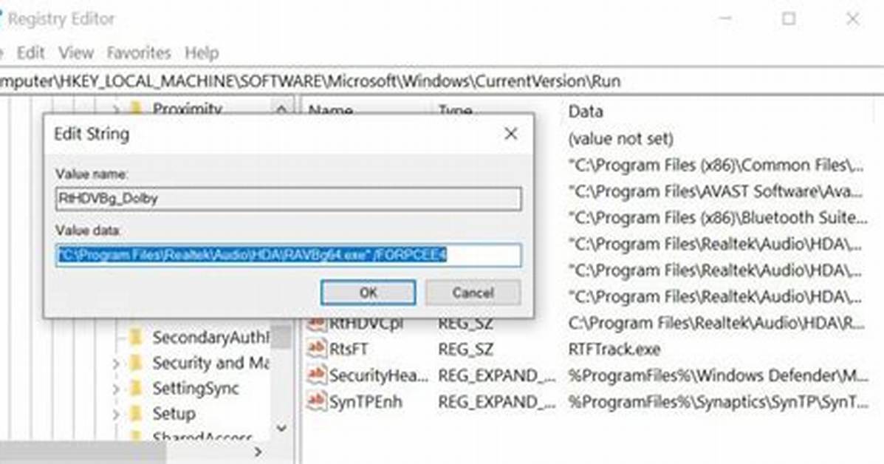Click the AVAST Software data cell
Viewport: 884px width, 464px height.
(x=716, y=191)
